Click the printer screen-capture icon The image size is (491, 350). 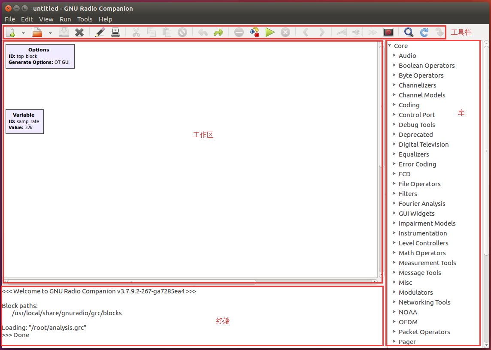coord(115,32)
